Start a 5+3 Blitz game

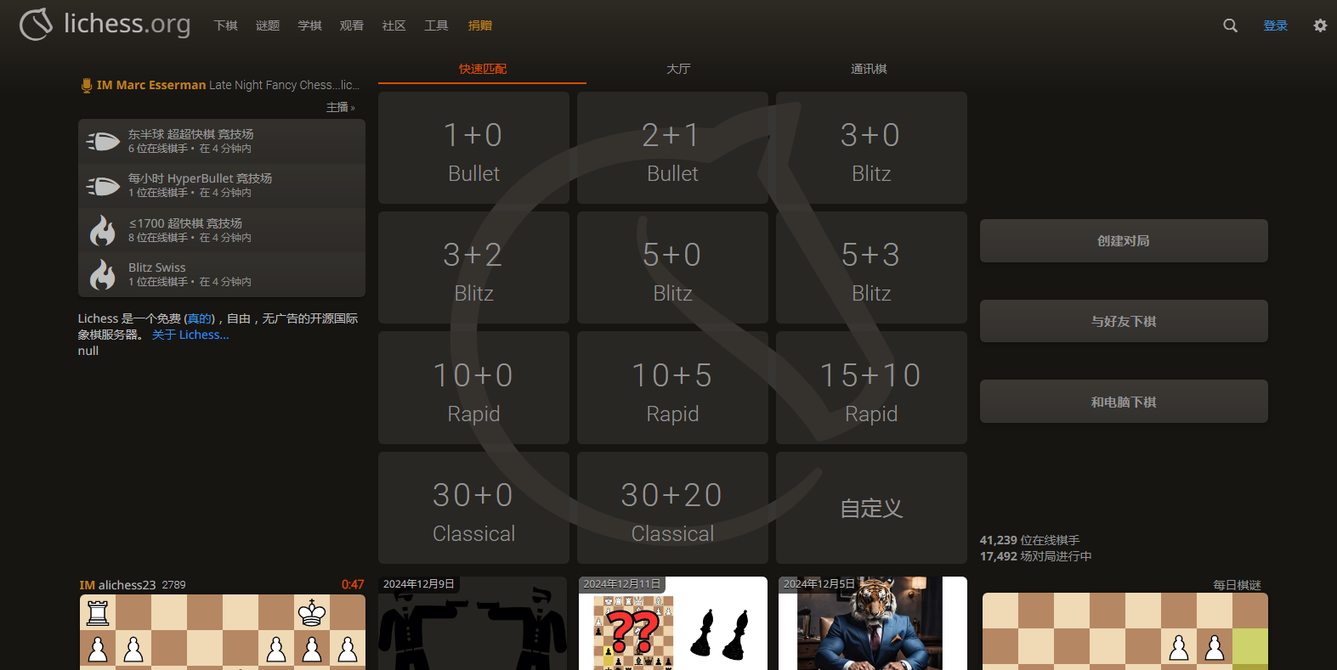(x=871, y=267)
